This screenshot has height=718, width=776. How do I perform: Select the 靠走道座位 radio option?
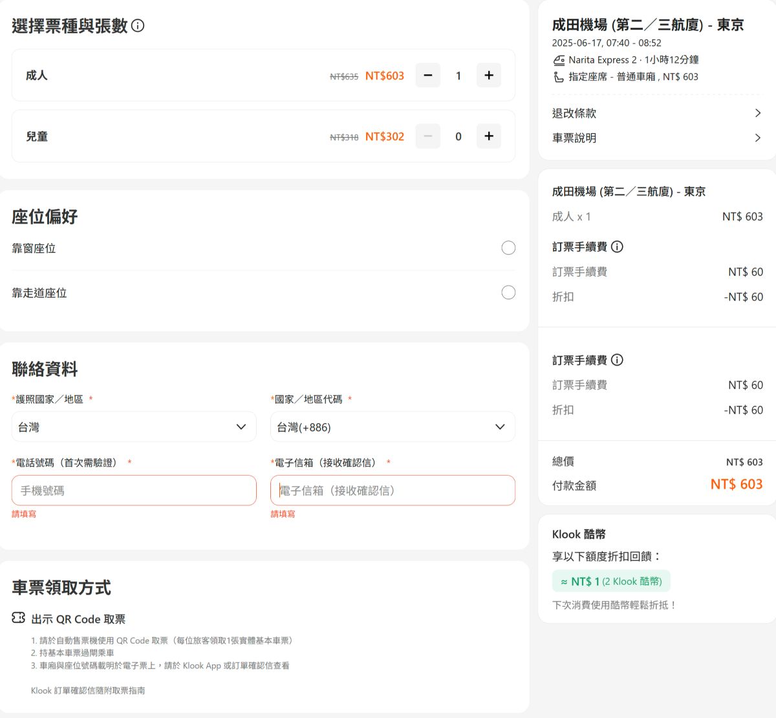(x=509, y=293)
